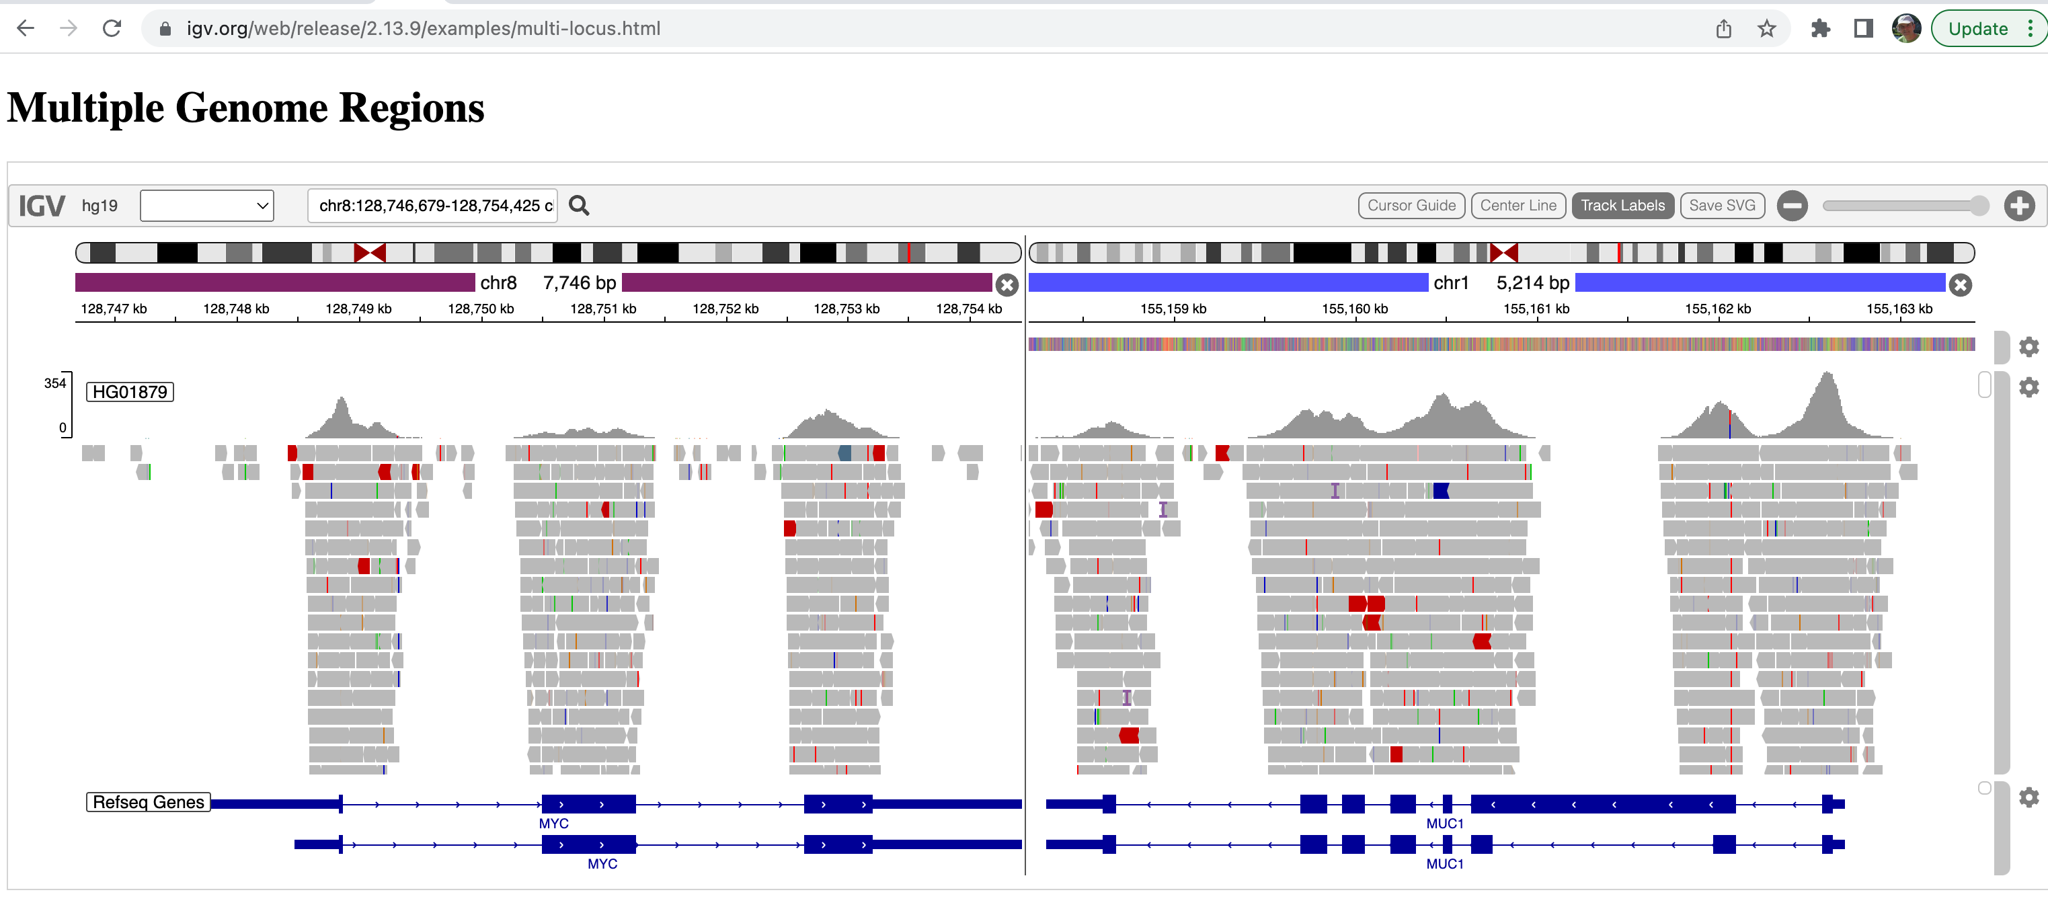Remove the chr1 region panel
The width and height of the screenshot is (2048, 913).
(1960, 286)
